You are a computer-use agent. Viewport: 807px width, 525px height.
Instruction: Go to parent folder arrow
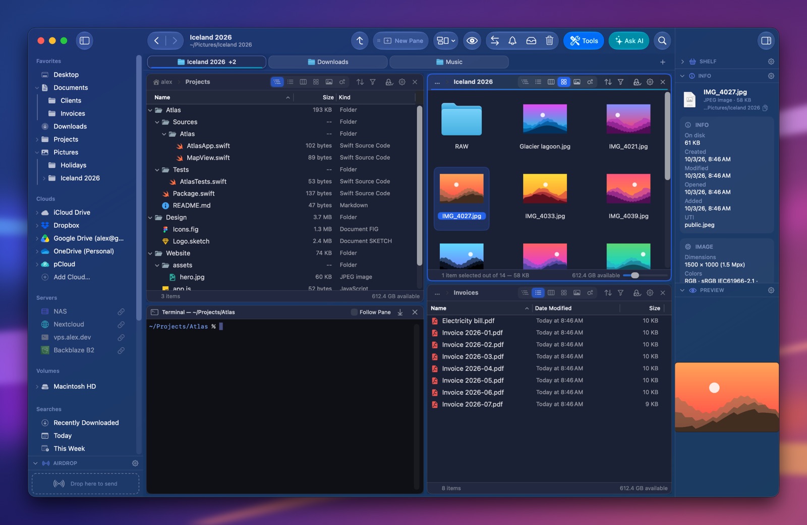(360, 41)
